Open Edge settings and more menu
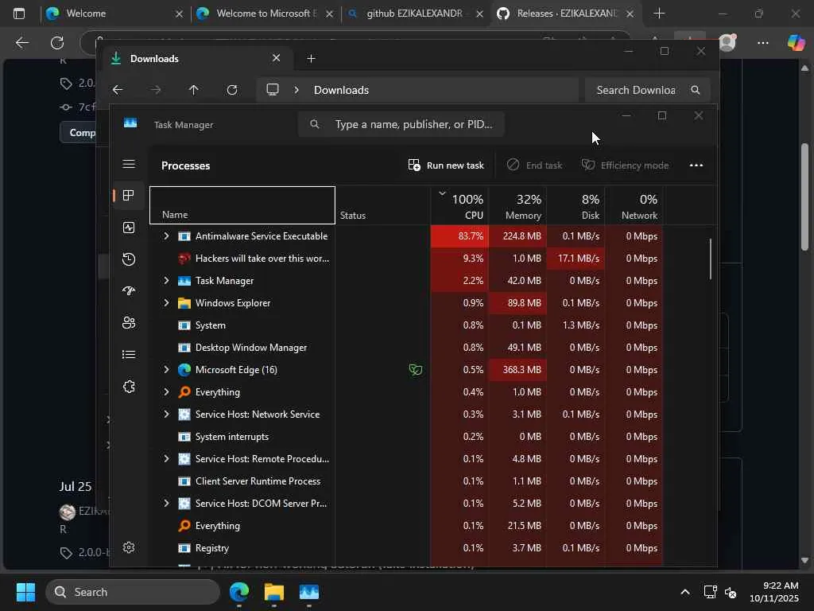Screen dimensions: 814x611 [x=762, y=43]
